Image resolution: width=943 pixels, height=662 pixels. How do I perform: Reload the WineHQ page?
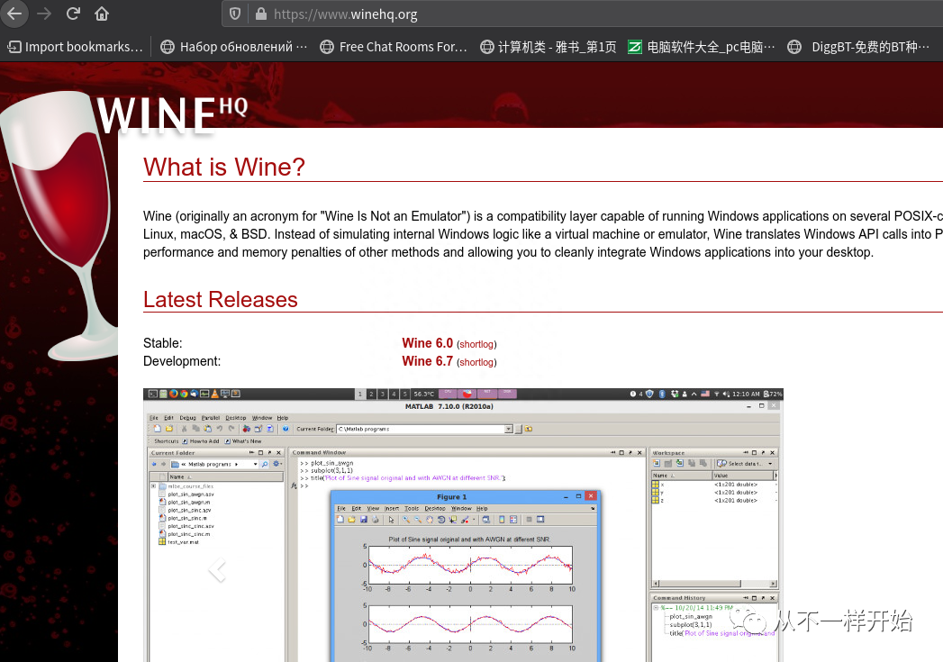coord(72,14)
